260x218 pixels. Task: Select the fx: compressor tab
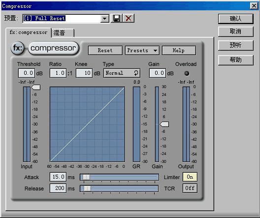29,32
